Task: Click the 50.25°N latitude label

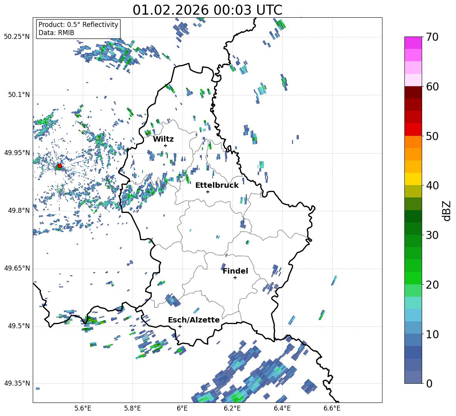Action: (17, 37)
